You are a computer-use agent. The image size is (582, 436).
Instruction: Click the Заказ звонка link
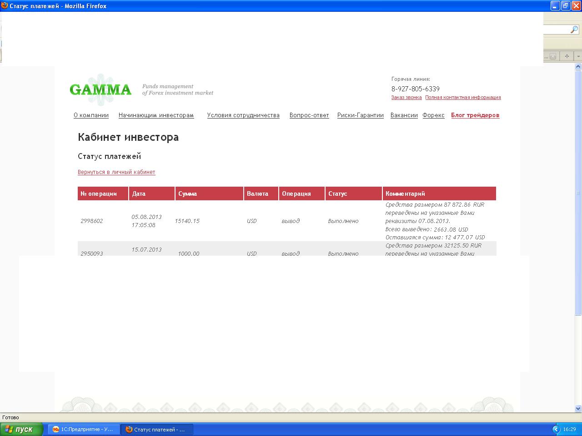tap(406, 98)
